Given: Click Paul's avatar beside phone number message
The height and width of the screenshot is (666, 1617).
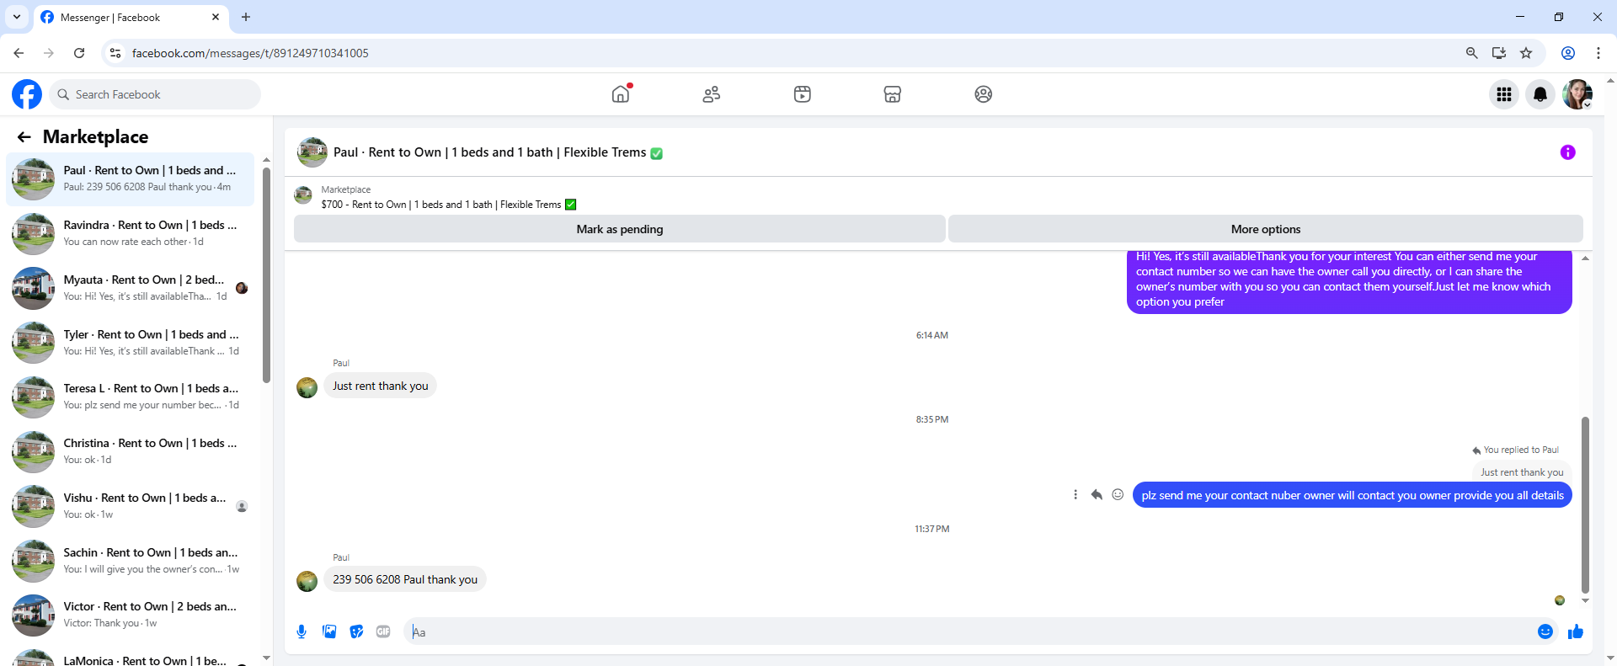Looking at the screenshot, I should tap(307, 581).
